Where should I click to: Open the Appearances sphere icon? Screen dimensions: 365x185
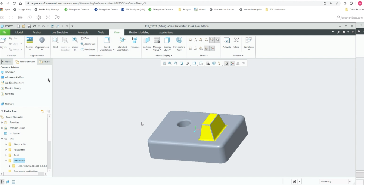coord(42,40)
